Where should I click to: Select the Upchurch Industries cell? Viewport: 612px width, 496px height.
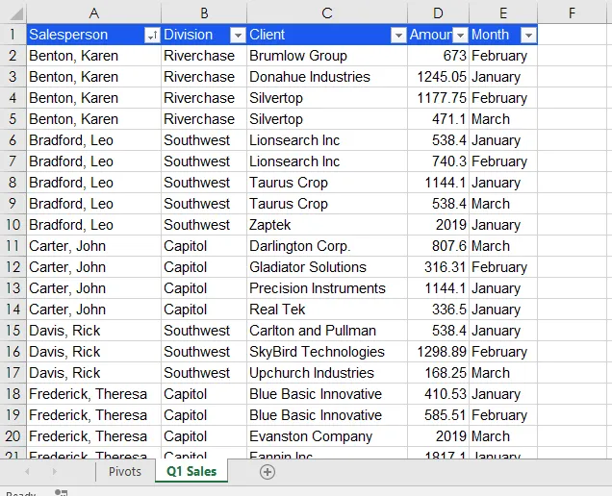coord(327,373)
